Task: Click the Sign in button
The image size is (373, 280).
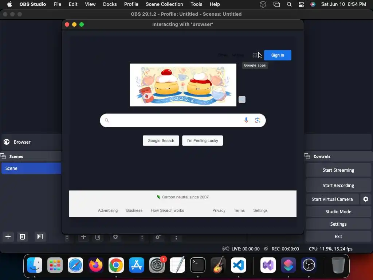Action: (x=278, y=55)
